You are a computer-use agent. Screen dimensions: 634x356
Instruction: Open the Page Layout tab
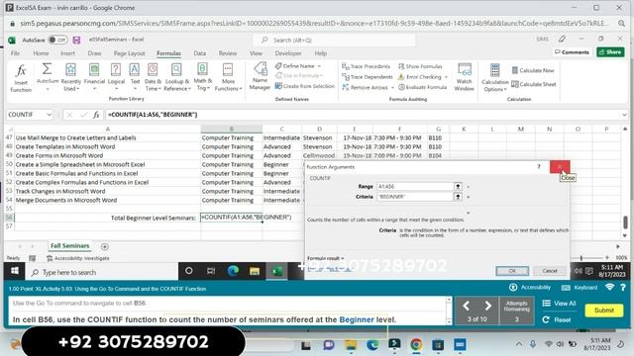point(130,53)
